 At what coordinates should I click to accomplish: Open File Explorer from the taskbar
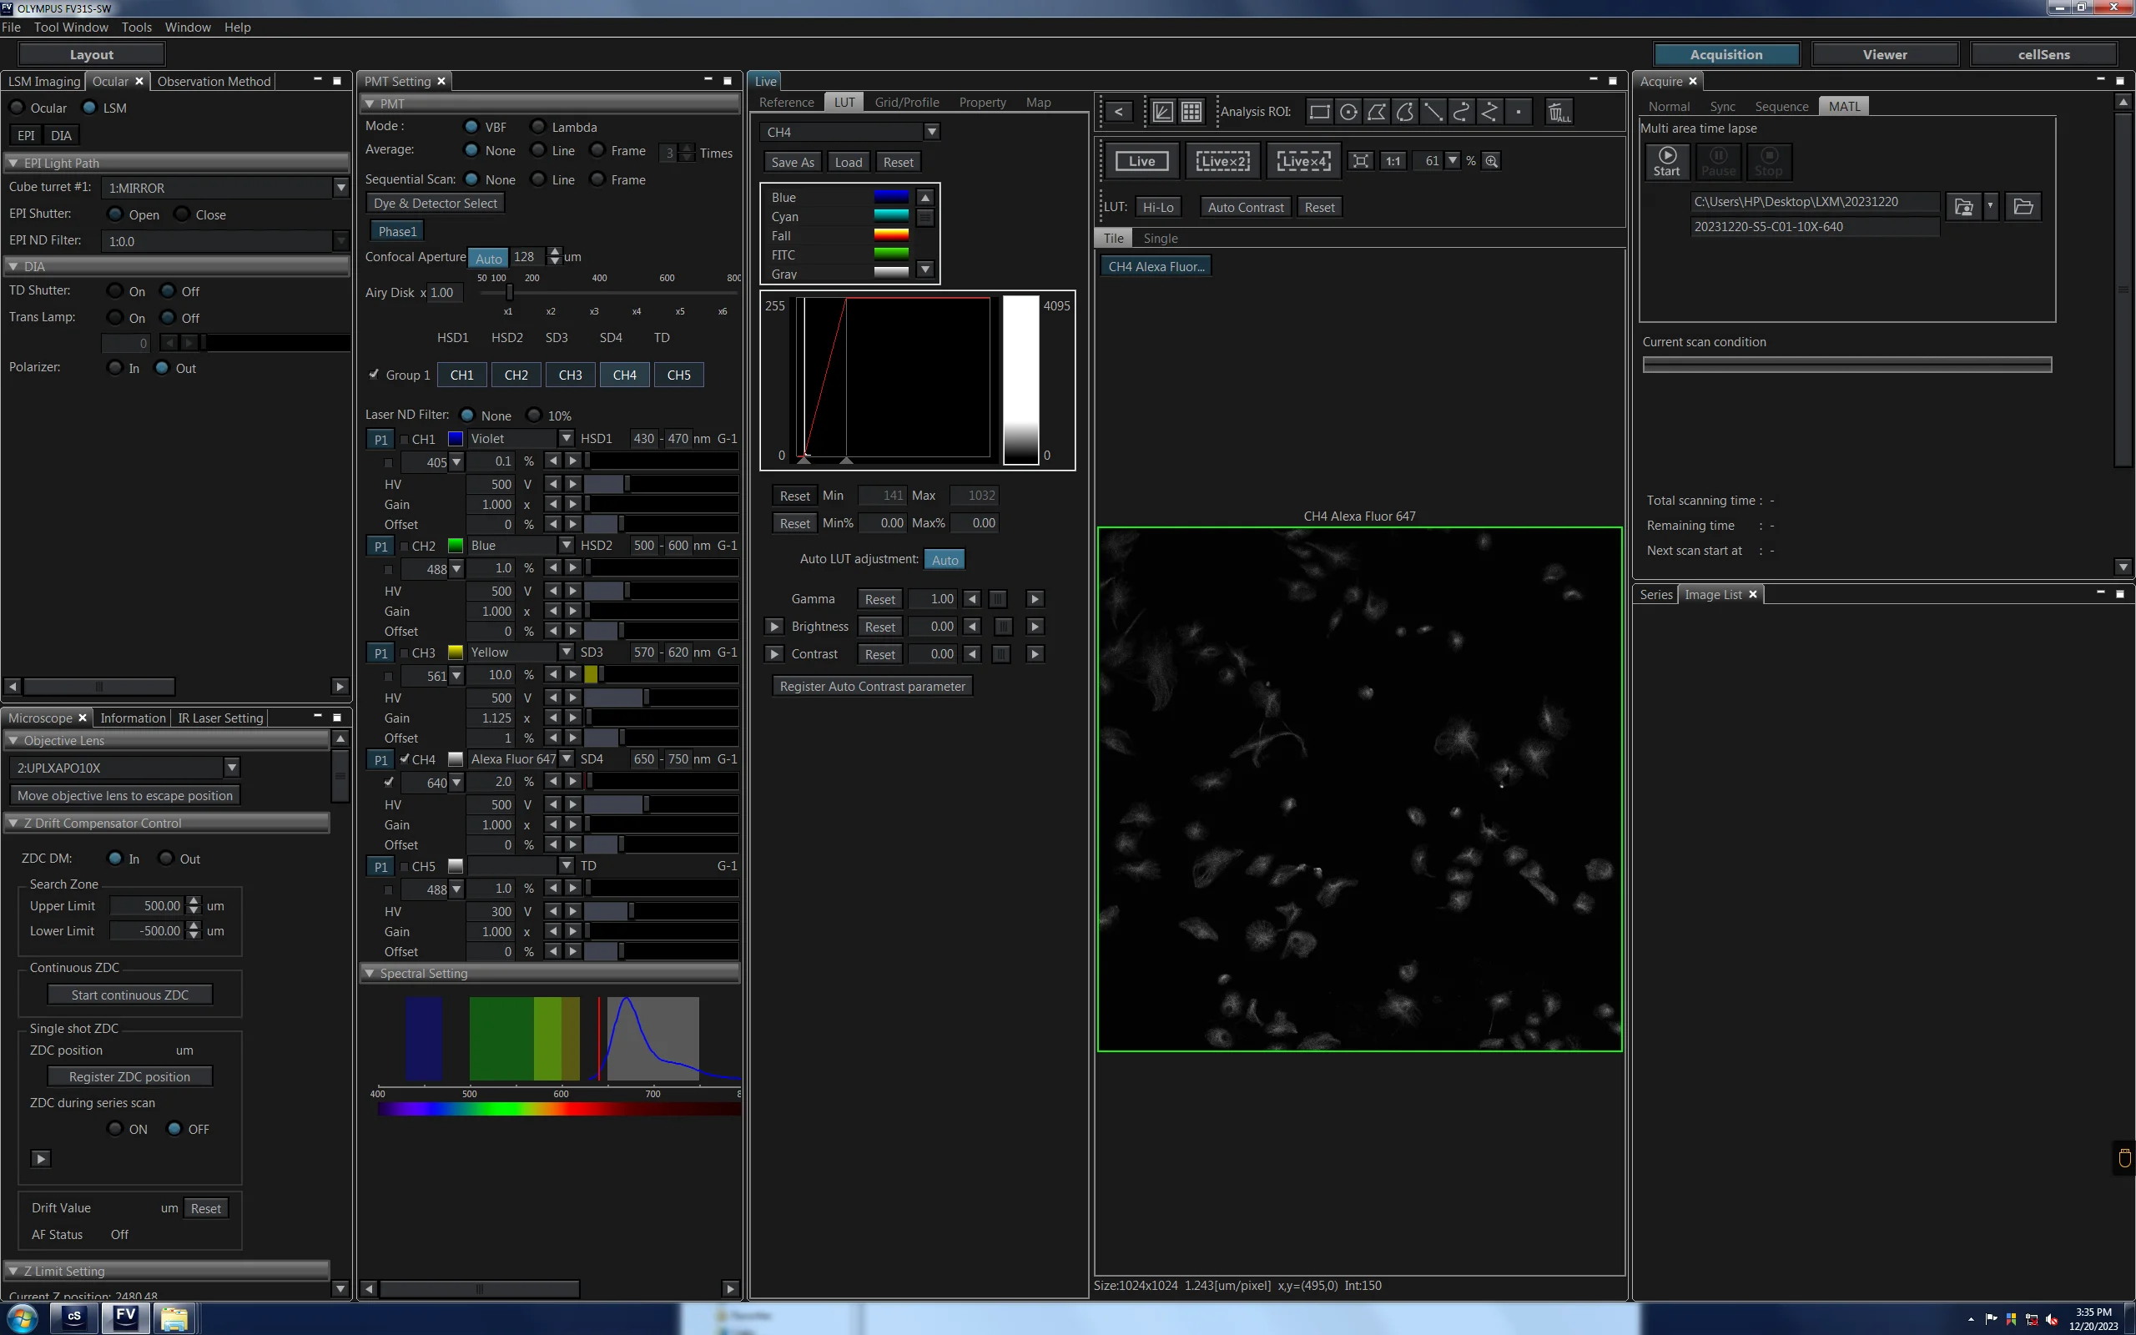174,1317
